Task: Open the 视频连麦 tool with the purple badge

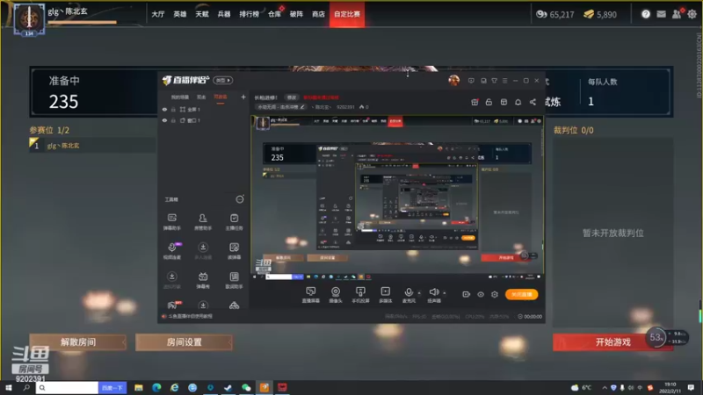Action: coord(172,251)
